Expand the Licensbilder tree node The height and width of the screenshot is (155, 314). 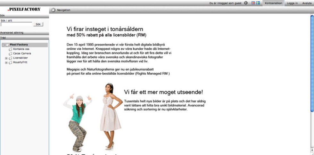tap(6, 58)
